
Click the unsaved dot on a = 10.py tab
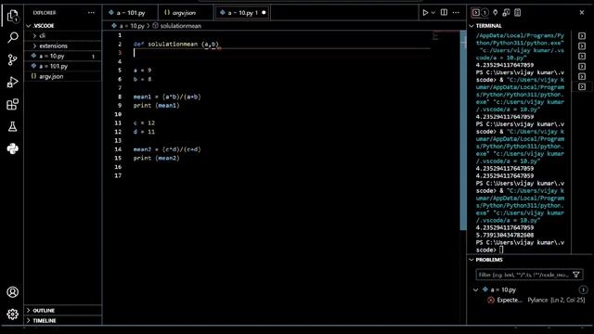(264, 12)
